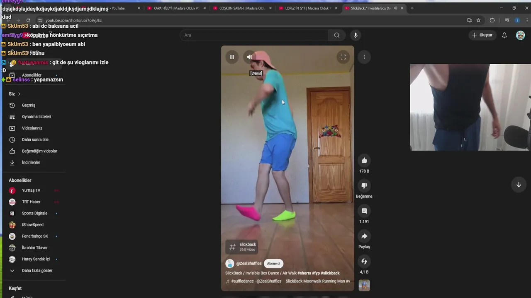Open the remix button showing 4,1 B
The image size is (531, 298).
point(364,262)
